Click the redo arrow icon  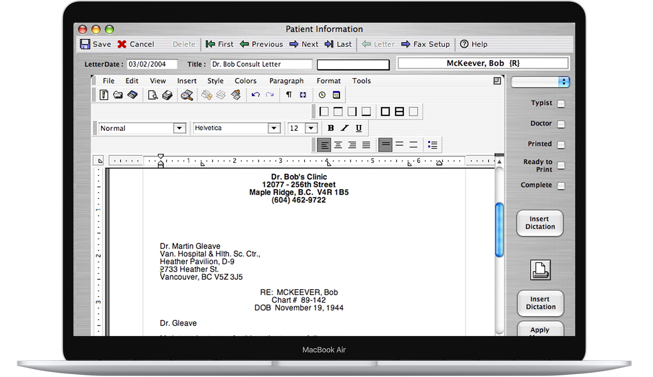coord(270,95)
